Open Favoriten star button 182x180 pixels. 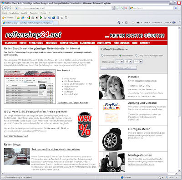[x=8, y=18]
